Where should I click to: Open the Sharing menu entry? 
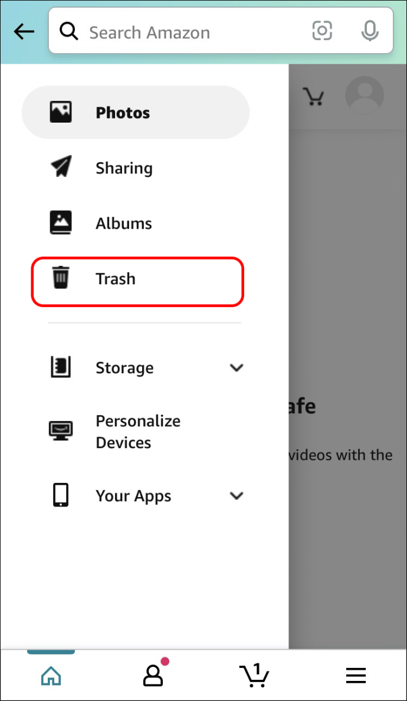(124, 168)
